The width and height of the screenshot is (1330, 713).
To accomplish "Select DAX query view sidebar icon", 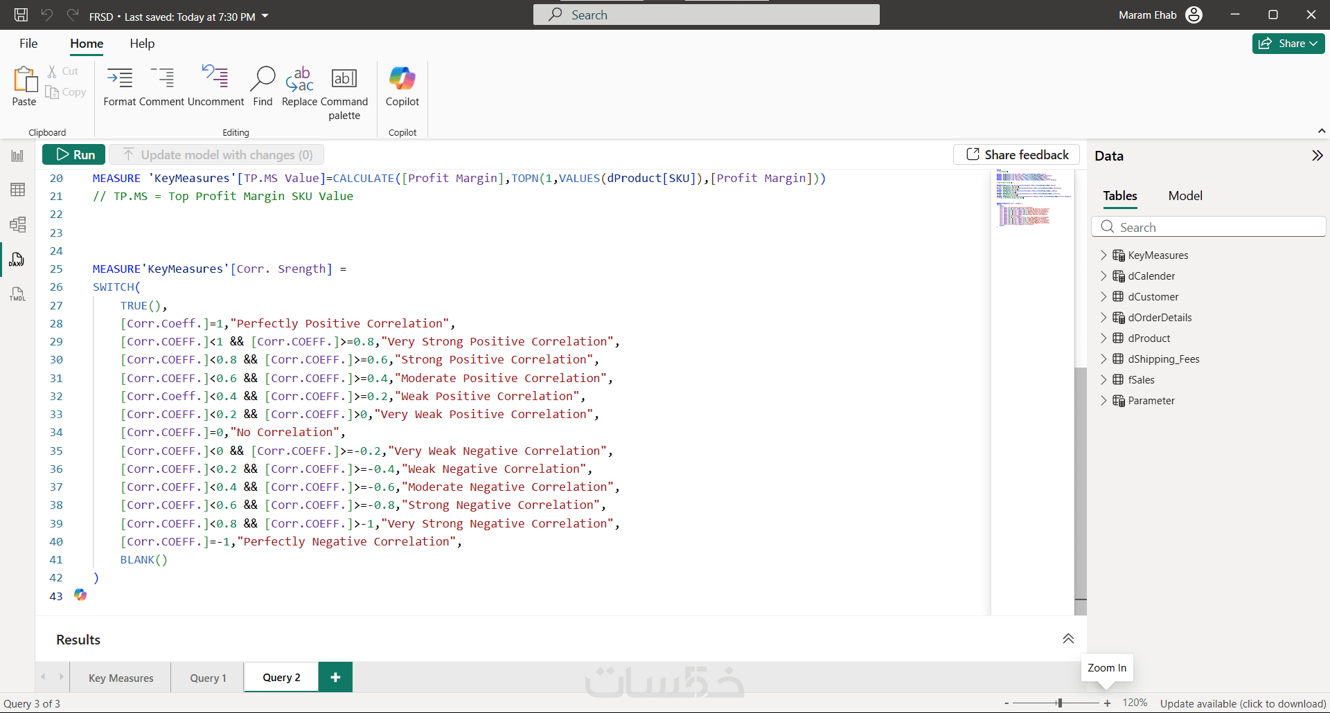I will click(x=17, y=260).
